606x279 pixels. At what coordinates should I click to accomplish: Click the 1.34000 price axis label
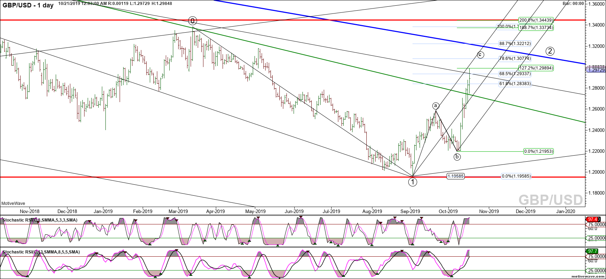click(596, 25)
